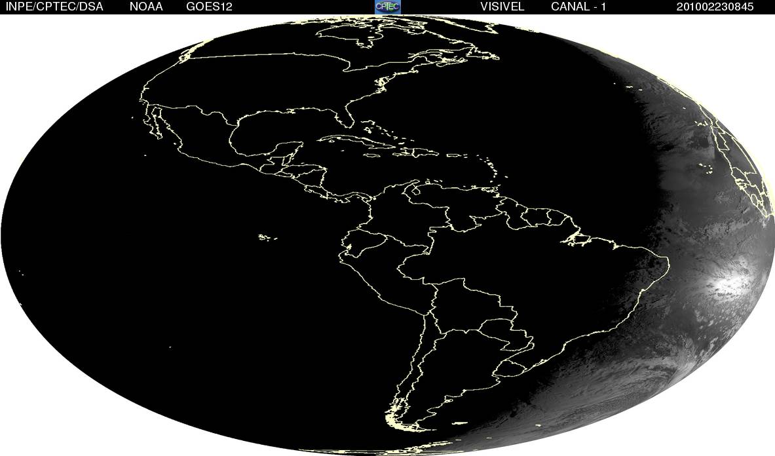Click the CPTEC logo in header
This screenshot has height=456, width=775.
tap(388, 7)
